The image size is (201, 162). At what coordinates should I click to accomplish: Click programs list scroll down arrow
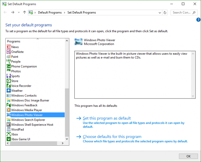click(67, 139)
